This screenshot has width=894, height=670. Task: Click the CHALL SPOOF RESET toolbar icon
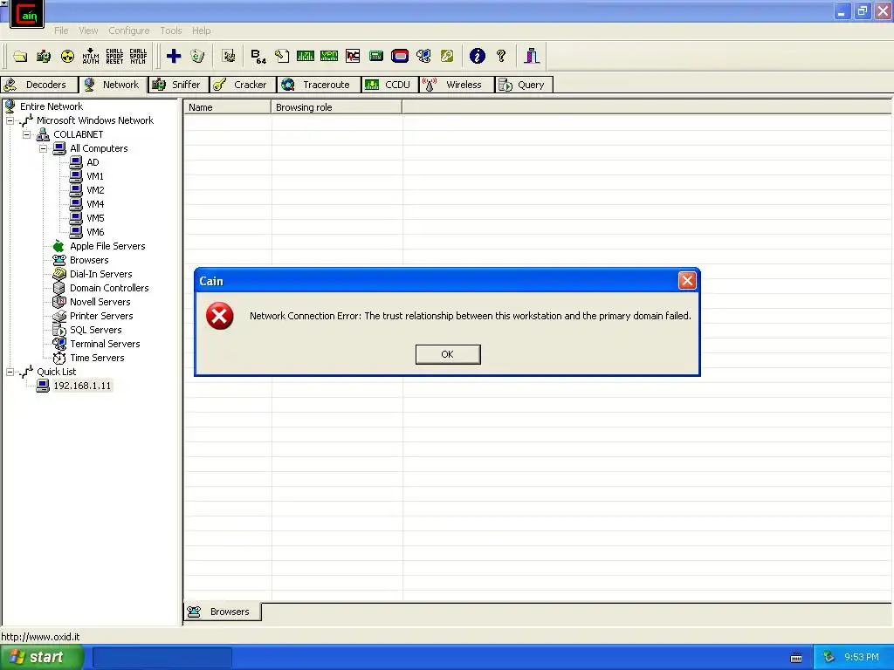(114, 56)
